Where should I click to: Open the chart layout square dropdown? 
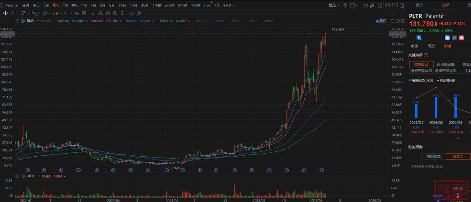[354, 5]
